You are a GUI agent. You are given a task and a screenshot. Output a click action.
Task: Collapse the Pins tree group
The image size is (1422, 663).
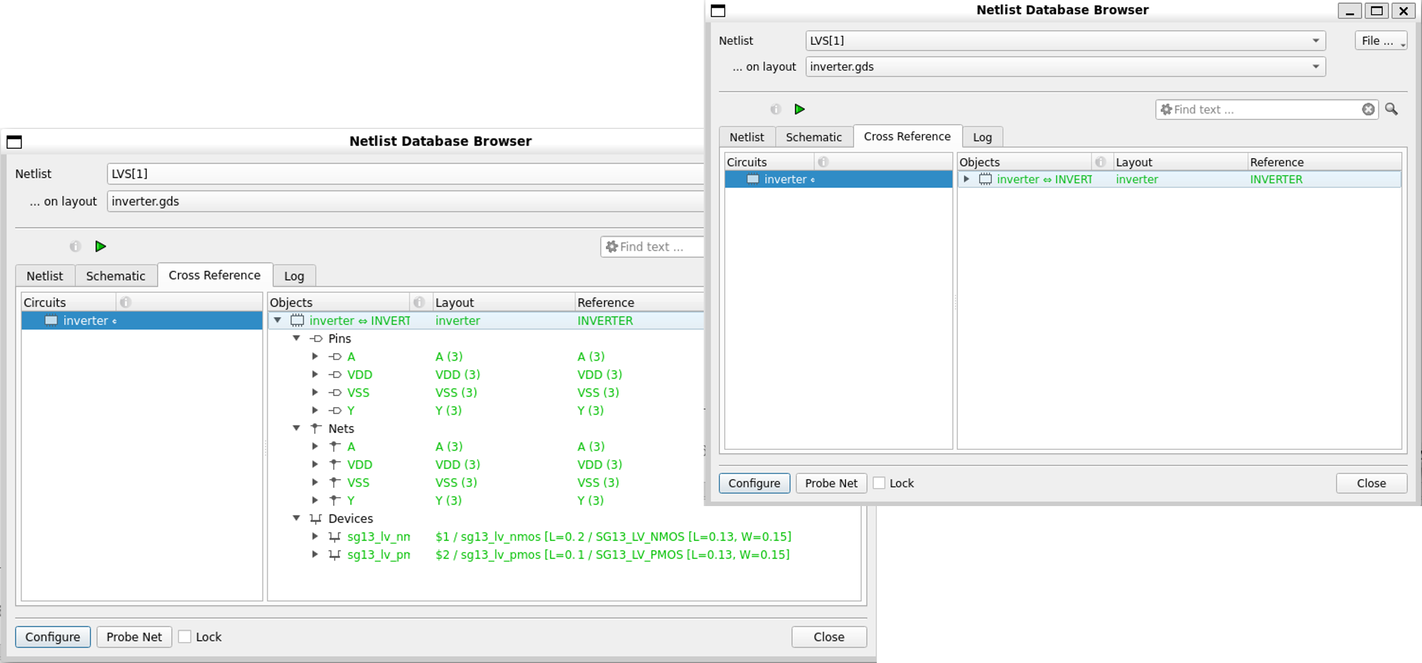[x=296, y=338]
